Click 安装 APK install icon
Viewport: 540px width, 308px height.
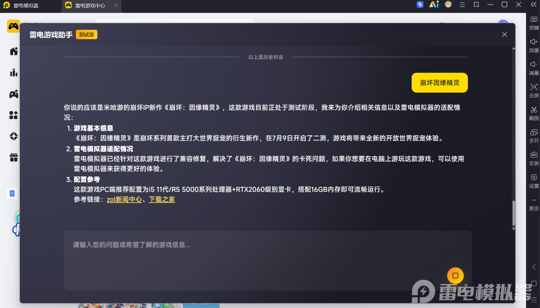point(534,159)
